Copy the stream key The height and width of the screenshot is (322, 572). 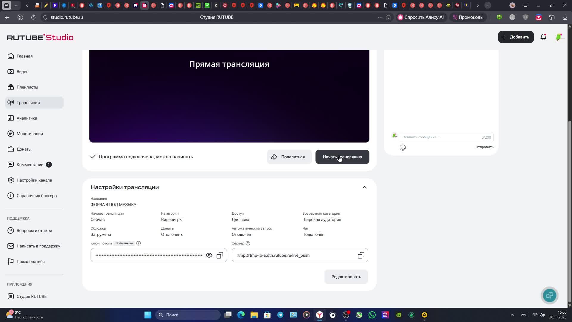point(220,255)
